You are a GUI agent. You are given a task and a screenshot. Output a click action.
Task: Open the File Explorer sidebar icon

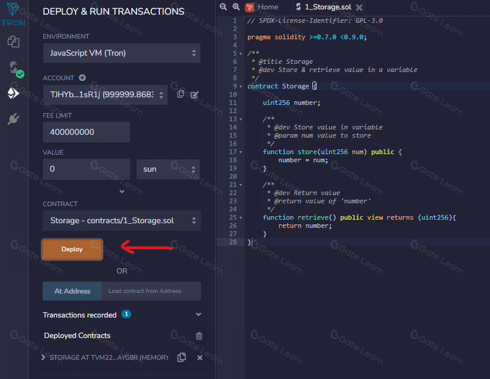coord(13,42)
